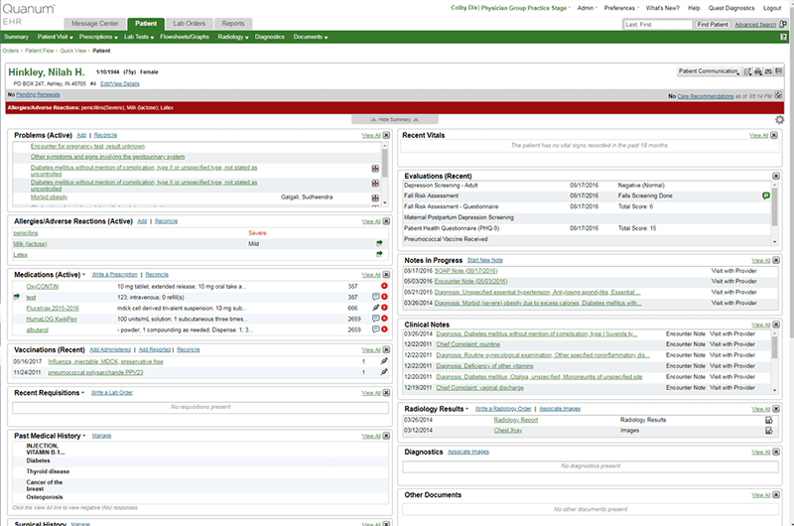This screenshot has width=794, height=526.
Task: Switch to the Reports tab
Action: tap(233, 24)
